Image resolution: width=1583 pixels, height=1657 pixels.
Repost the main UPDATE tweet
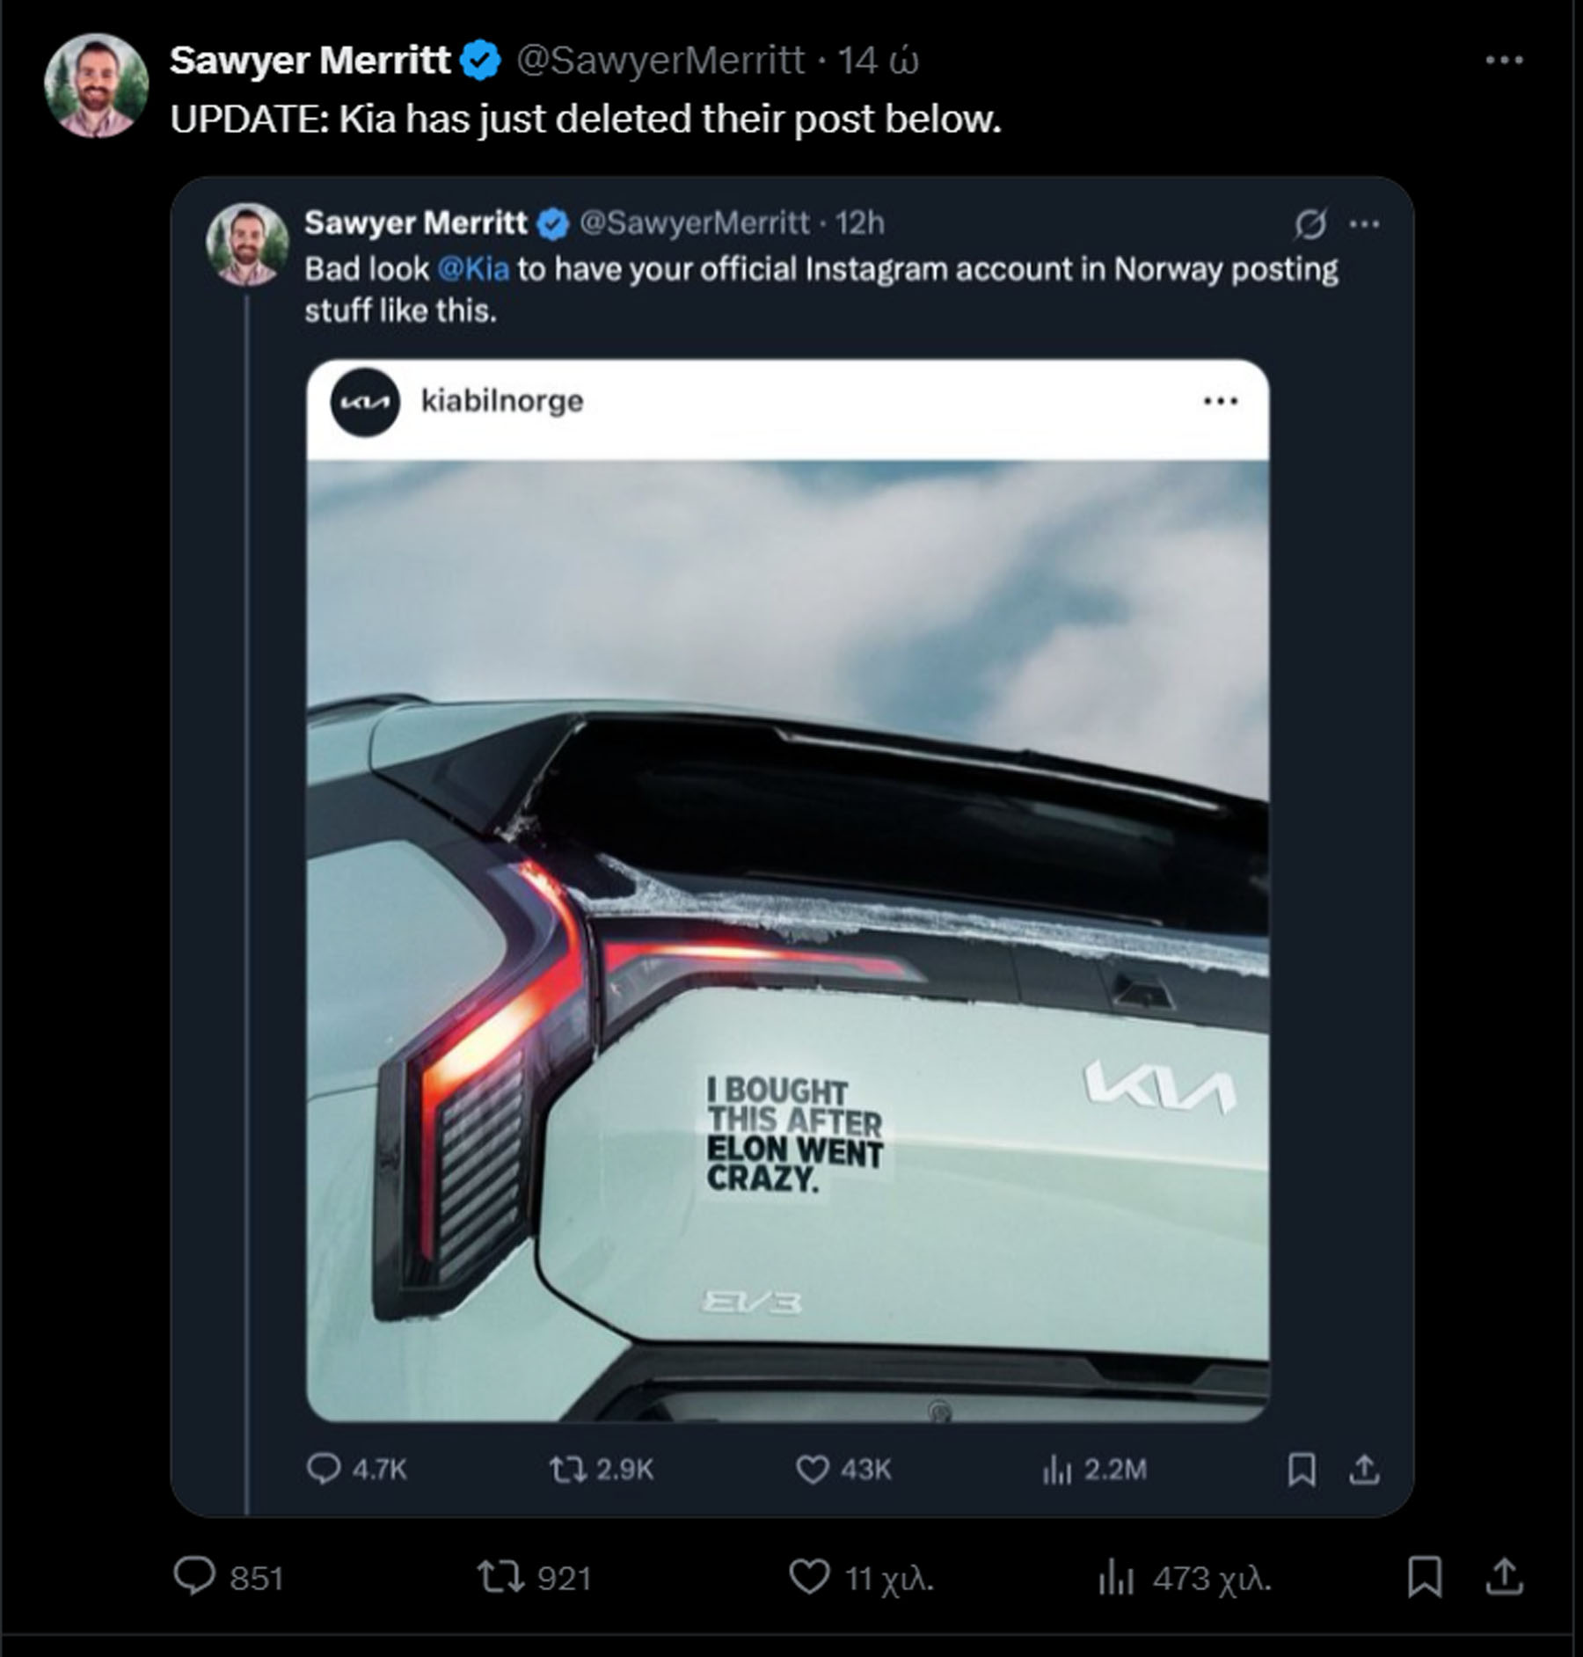[499, 1576]
